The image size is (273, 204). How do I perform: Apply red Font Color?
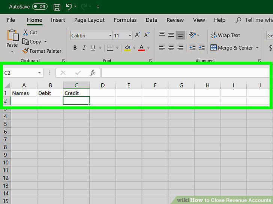click(x=141, y=48)
